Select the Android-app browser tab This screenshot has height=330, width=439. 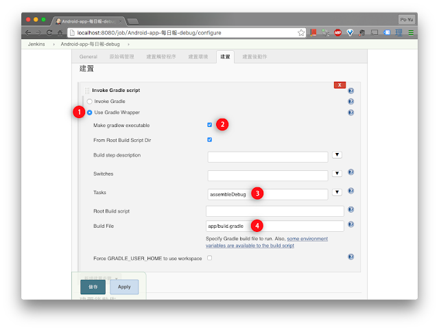(89, 21)
